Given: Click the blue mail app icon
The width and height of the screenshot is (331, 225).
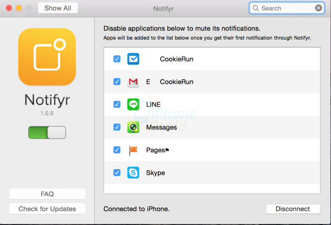Looking at the screenshot, I should 133,59.
